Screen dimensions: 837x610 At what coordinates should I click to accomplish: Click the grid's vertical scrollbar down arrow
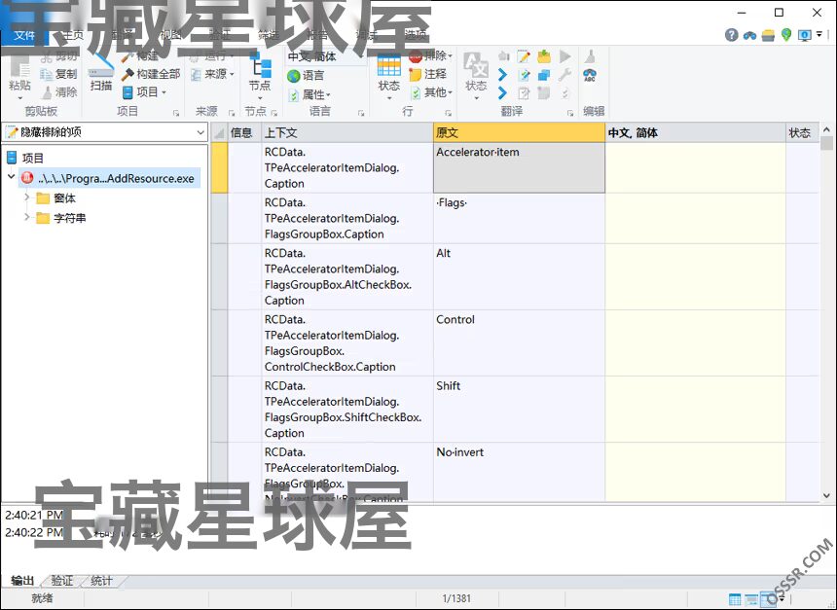click(827, 495)
